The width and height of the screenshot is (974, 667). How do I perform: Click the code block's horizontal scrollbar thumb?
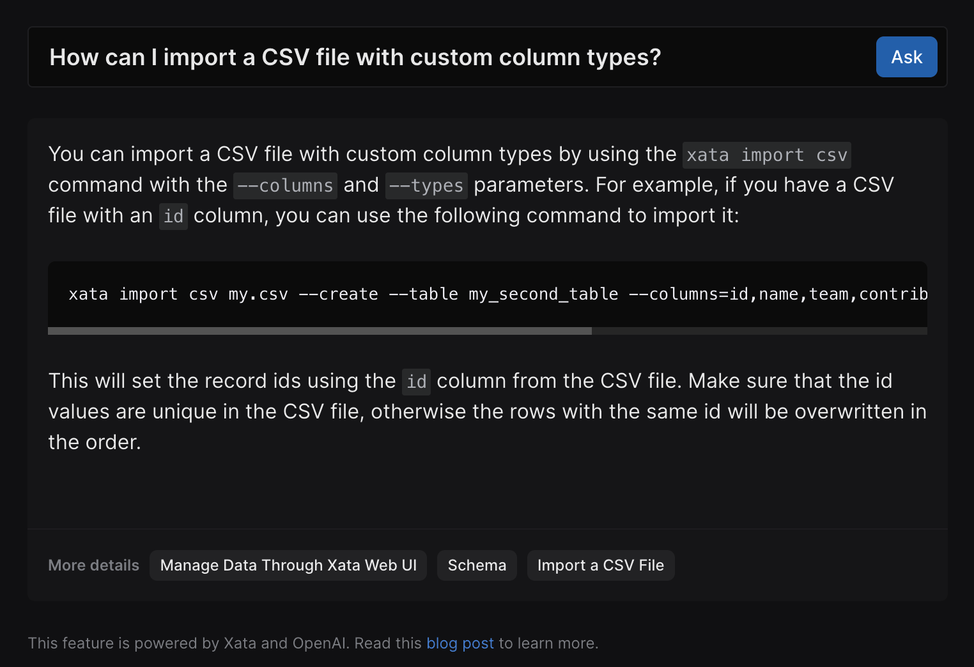[320, 331]
